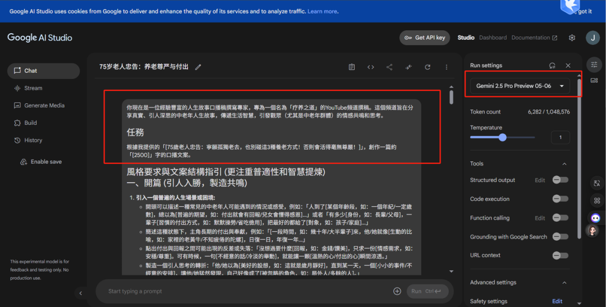Screen dimensions: 606x307
Task: Click the Run settings panel scrollbar
Action: 579,158
